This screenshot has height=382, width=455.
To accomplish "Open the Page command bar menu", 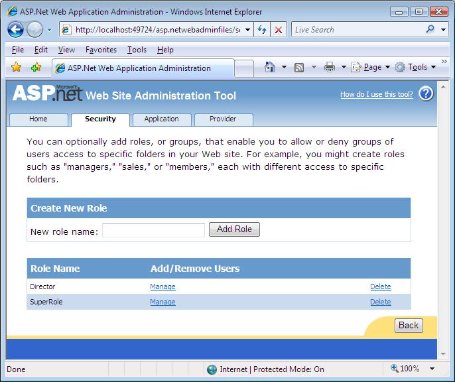I will tap(370, 67).
